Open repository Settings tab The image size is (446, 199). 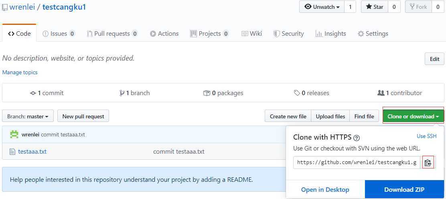[x=373, y=34]
